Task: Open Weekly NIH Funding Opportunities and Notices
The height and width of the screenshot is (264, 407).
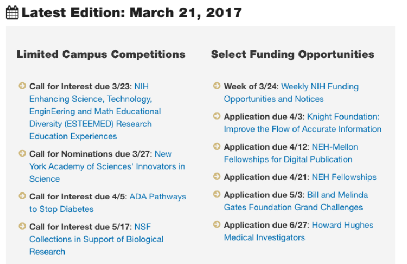Action: coord(291,93)
